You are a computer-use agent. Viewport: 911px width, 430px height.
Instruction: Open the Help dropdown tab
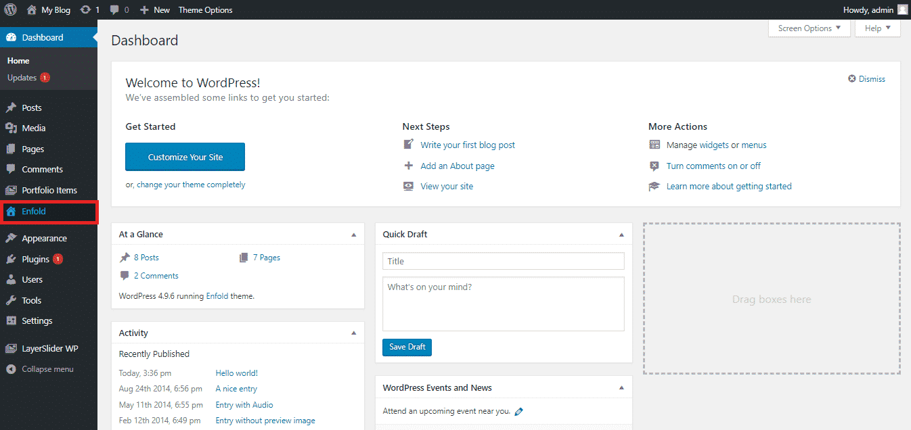point(878,28)
